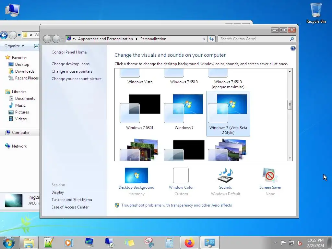Screen dimensions: 332x249
Task: Open Taskbar and Start Menu link
Action: coord(72,200)
